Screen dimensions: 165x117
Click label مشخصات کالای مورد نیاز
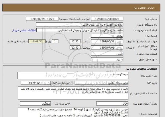(143, 93)
